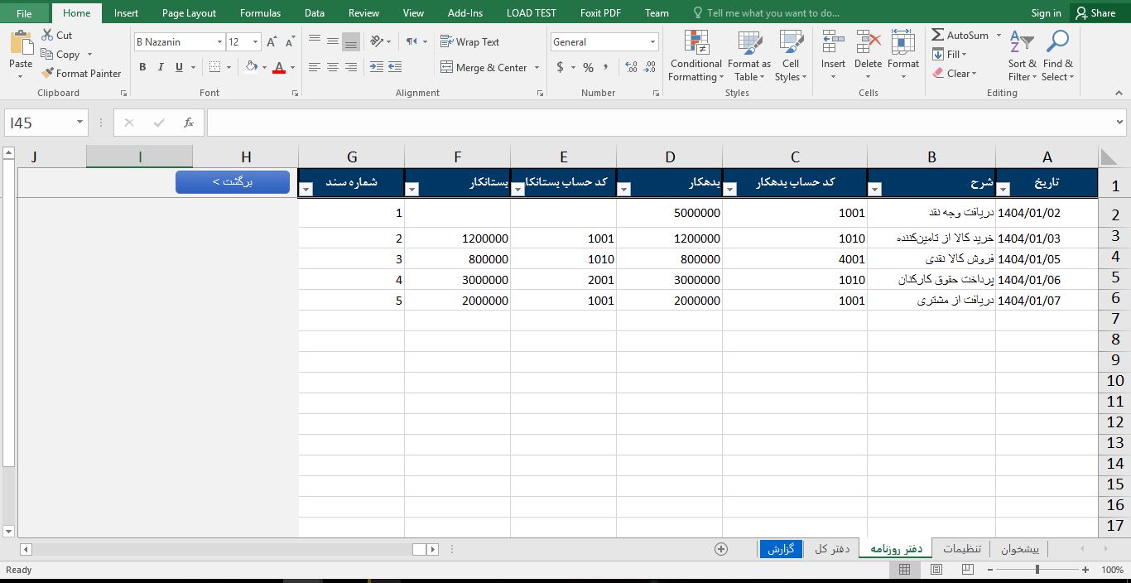Toggle Merge & Center
The height and width of the screenshot is (583, 1131).
[x=484, y=67]
